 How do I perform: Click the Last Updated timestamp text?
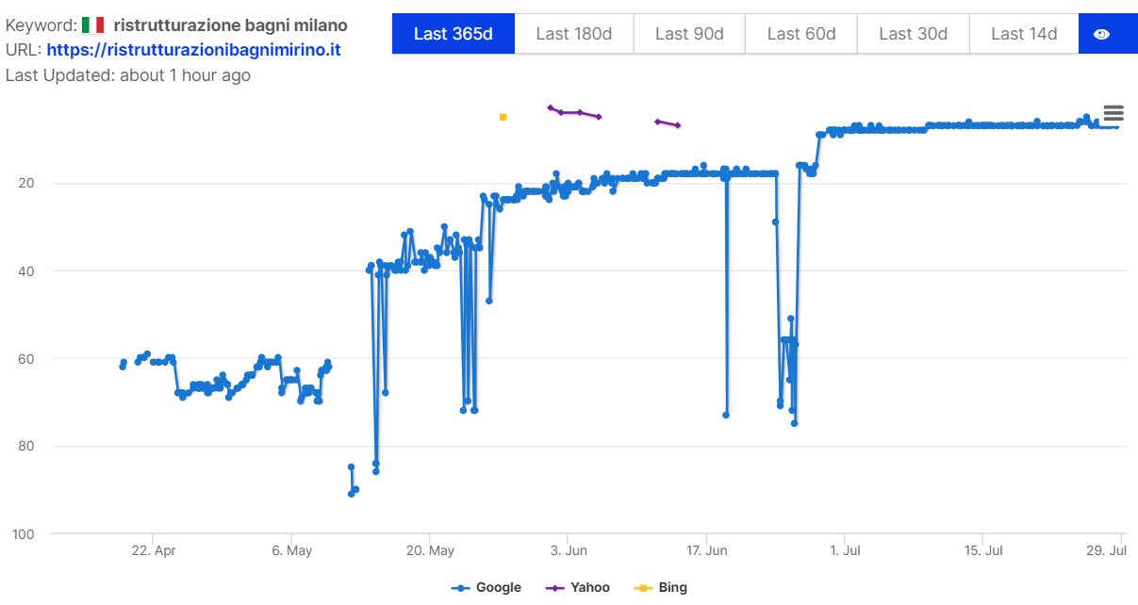(128, 75)
